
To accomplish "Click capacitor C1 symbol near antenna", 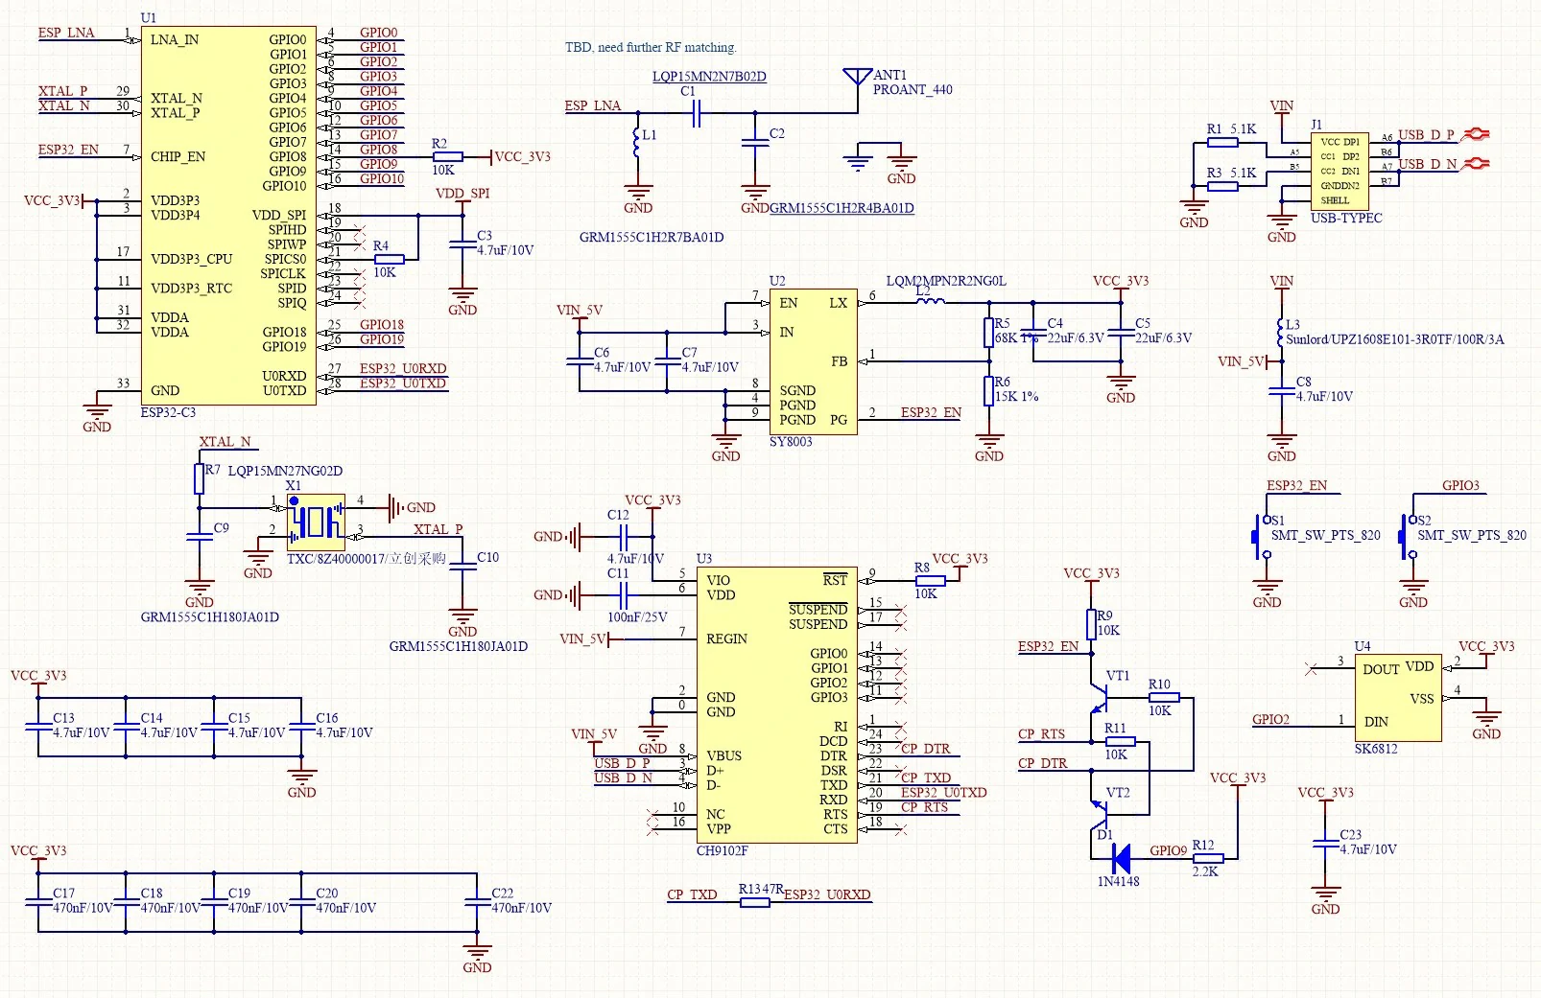I will [697, 114].
